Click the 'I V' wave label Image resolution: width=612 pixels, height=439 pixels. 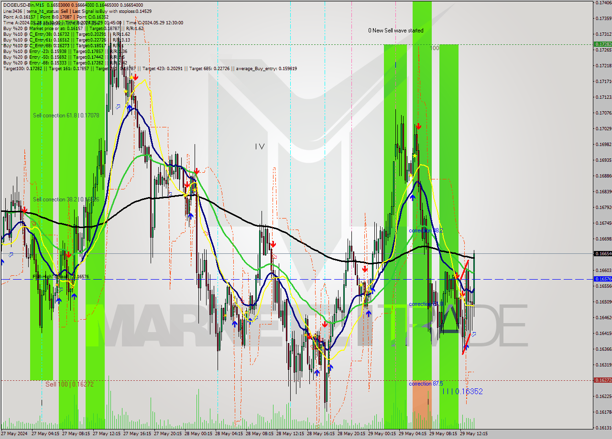[260, 146]
